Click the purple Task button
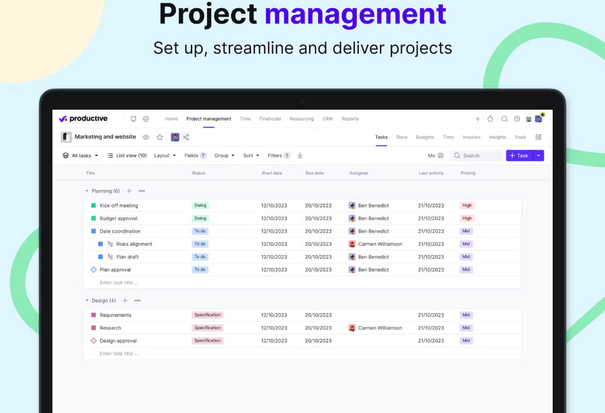The height and width of the screenshot is (413, 605). [519, 155]
